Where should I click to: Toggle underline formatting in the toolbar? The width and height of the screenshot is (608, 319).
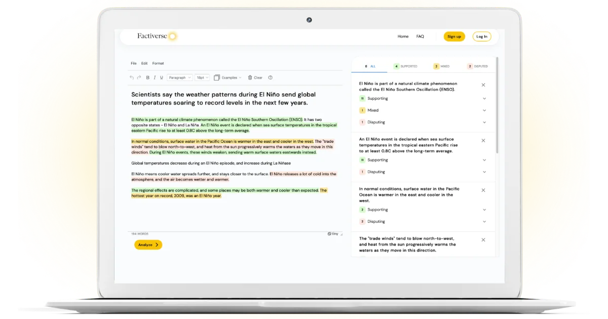162,77
